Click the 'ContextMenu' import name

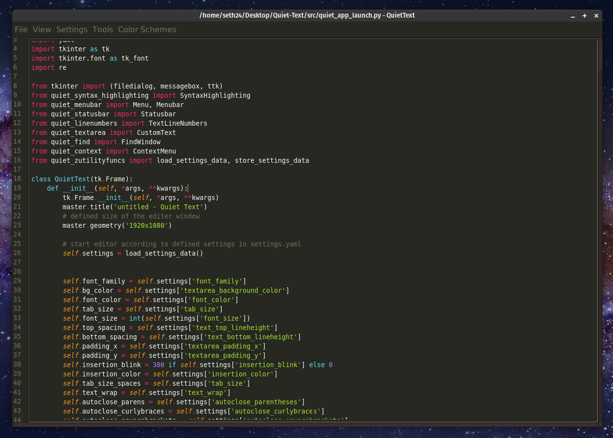pyautogui.click(x=154, y=151)
